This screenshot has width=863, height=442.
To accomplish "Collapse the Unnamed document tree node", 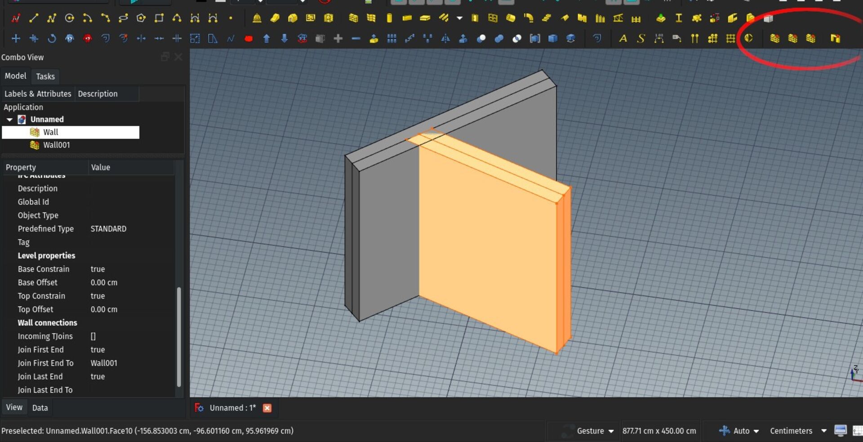I will coord(9,120).
